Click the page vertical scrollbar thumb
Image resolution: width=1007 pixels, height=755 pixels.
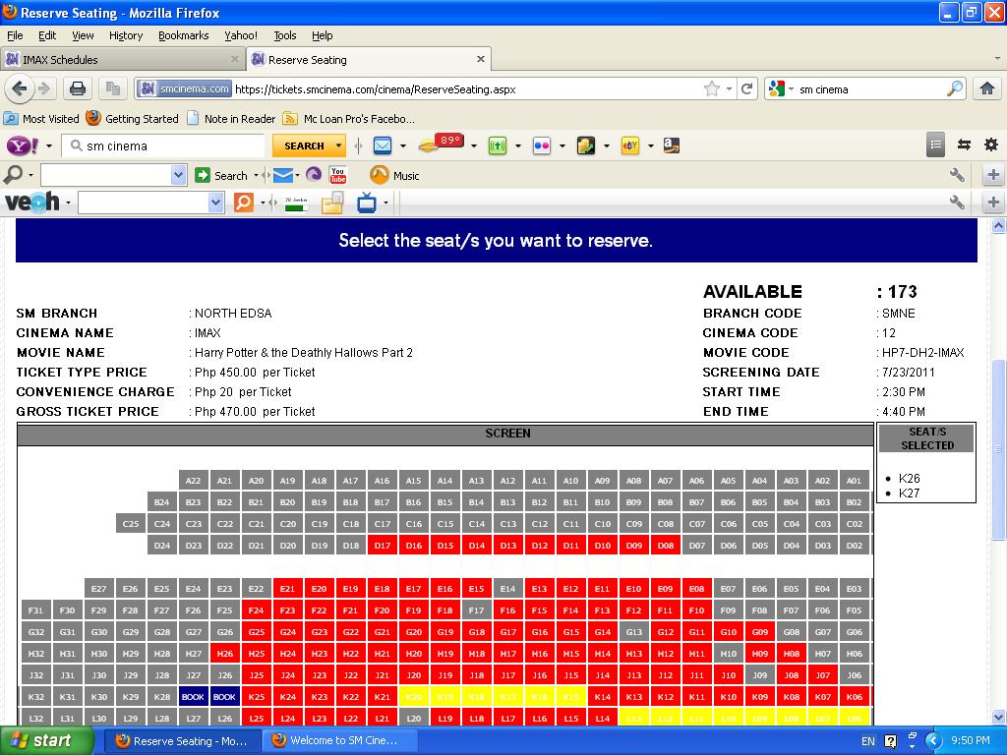[x=998, y=449]
